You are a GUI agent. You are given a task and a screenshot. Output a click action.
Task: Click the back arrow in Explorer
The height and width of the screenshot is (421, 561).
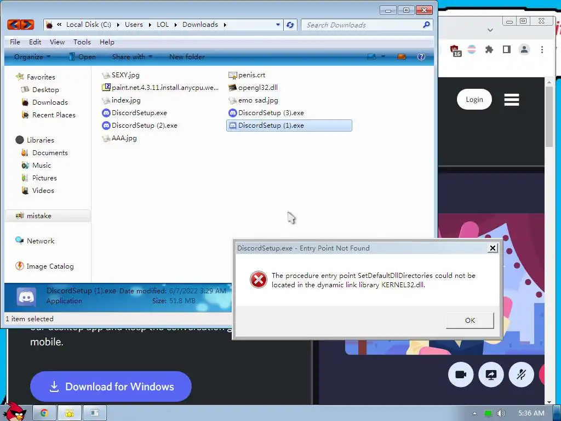click(x=14, y=25)
